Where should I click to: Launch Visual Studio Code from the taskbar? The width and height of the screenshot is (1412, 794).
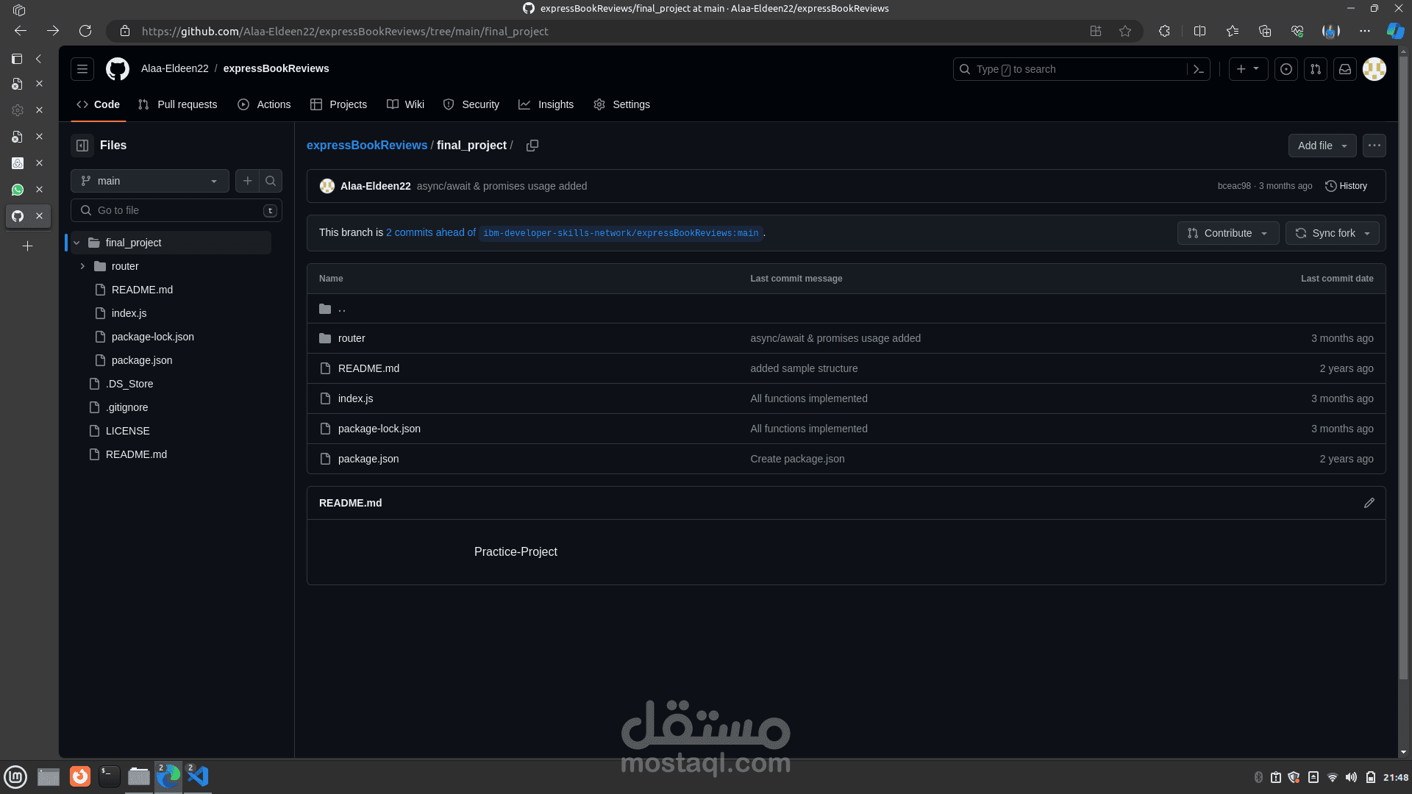pos(198,776)
